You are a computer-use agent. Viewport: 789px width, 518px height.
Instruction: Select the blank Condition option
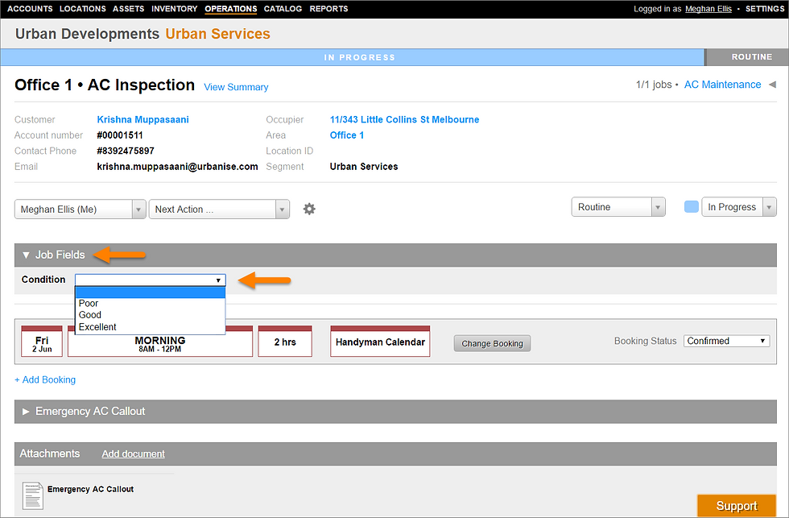tap(150, 292)
